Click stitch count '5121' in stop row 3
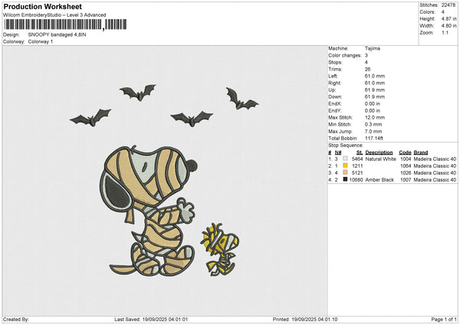This screenshot has width=460, height=325. (x=357, y=172)
